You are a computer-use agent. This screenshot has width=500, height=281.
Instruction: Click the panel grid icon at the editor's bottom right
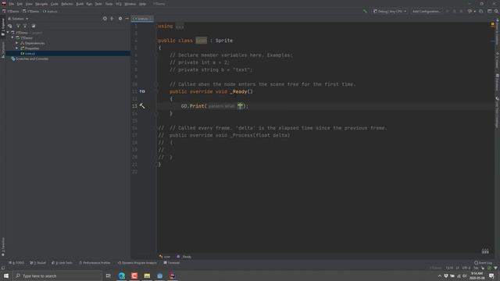coord(485,251)
